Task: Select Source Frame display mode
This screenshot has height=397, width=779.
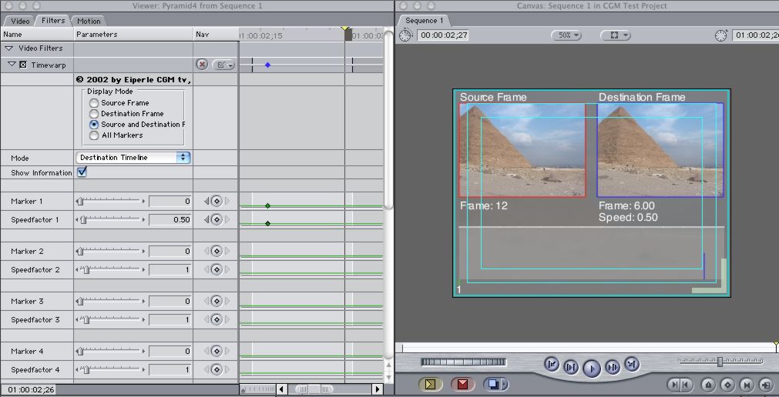Action: click(x=94, y=102)
